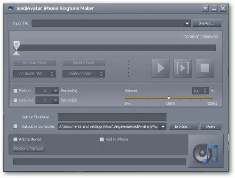Enable the Fade out checkbox
Image resolution: width=235 pixels, height=178 pixels.
click(x=16, y=100)
